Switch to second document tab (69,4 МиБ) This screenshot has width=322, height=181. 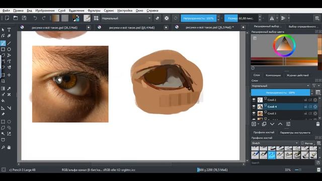(x=132, y=28)
